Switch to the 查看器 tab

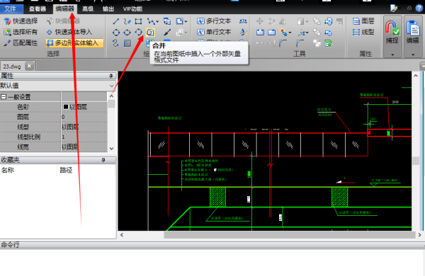click(38, 9)
